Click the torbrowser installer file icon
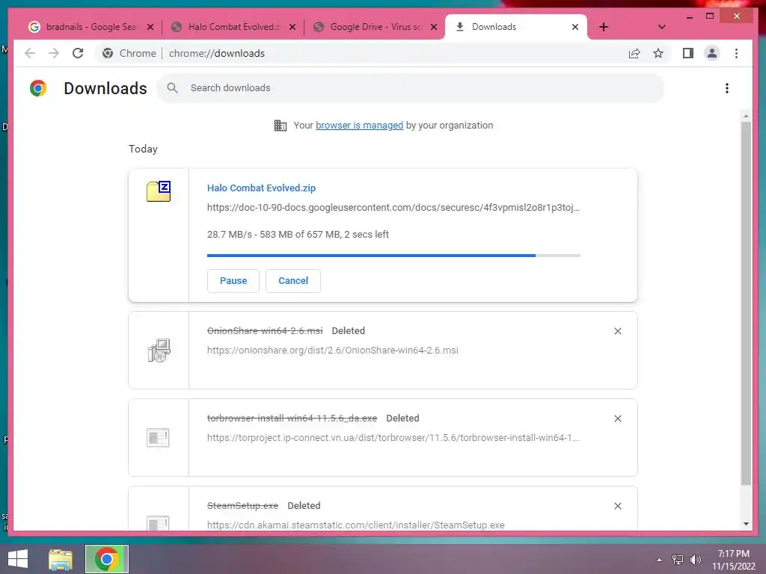This screenshot has width=766, height=574. [x=158, y=437]
